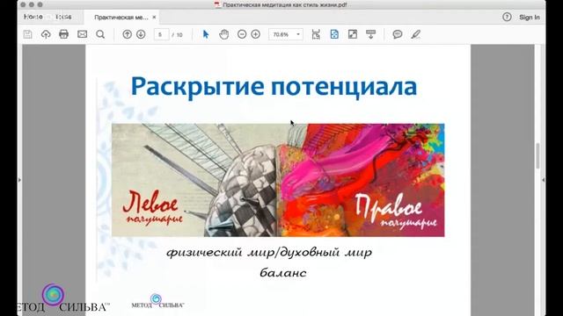The height and width of the screenshot is (316, 563).
Task: Click the vertical scrollbar thumb
Action: (x=537, y=156)
